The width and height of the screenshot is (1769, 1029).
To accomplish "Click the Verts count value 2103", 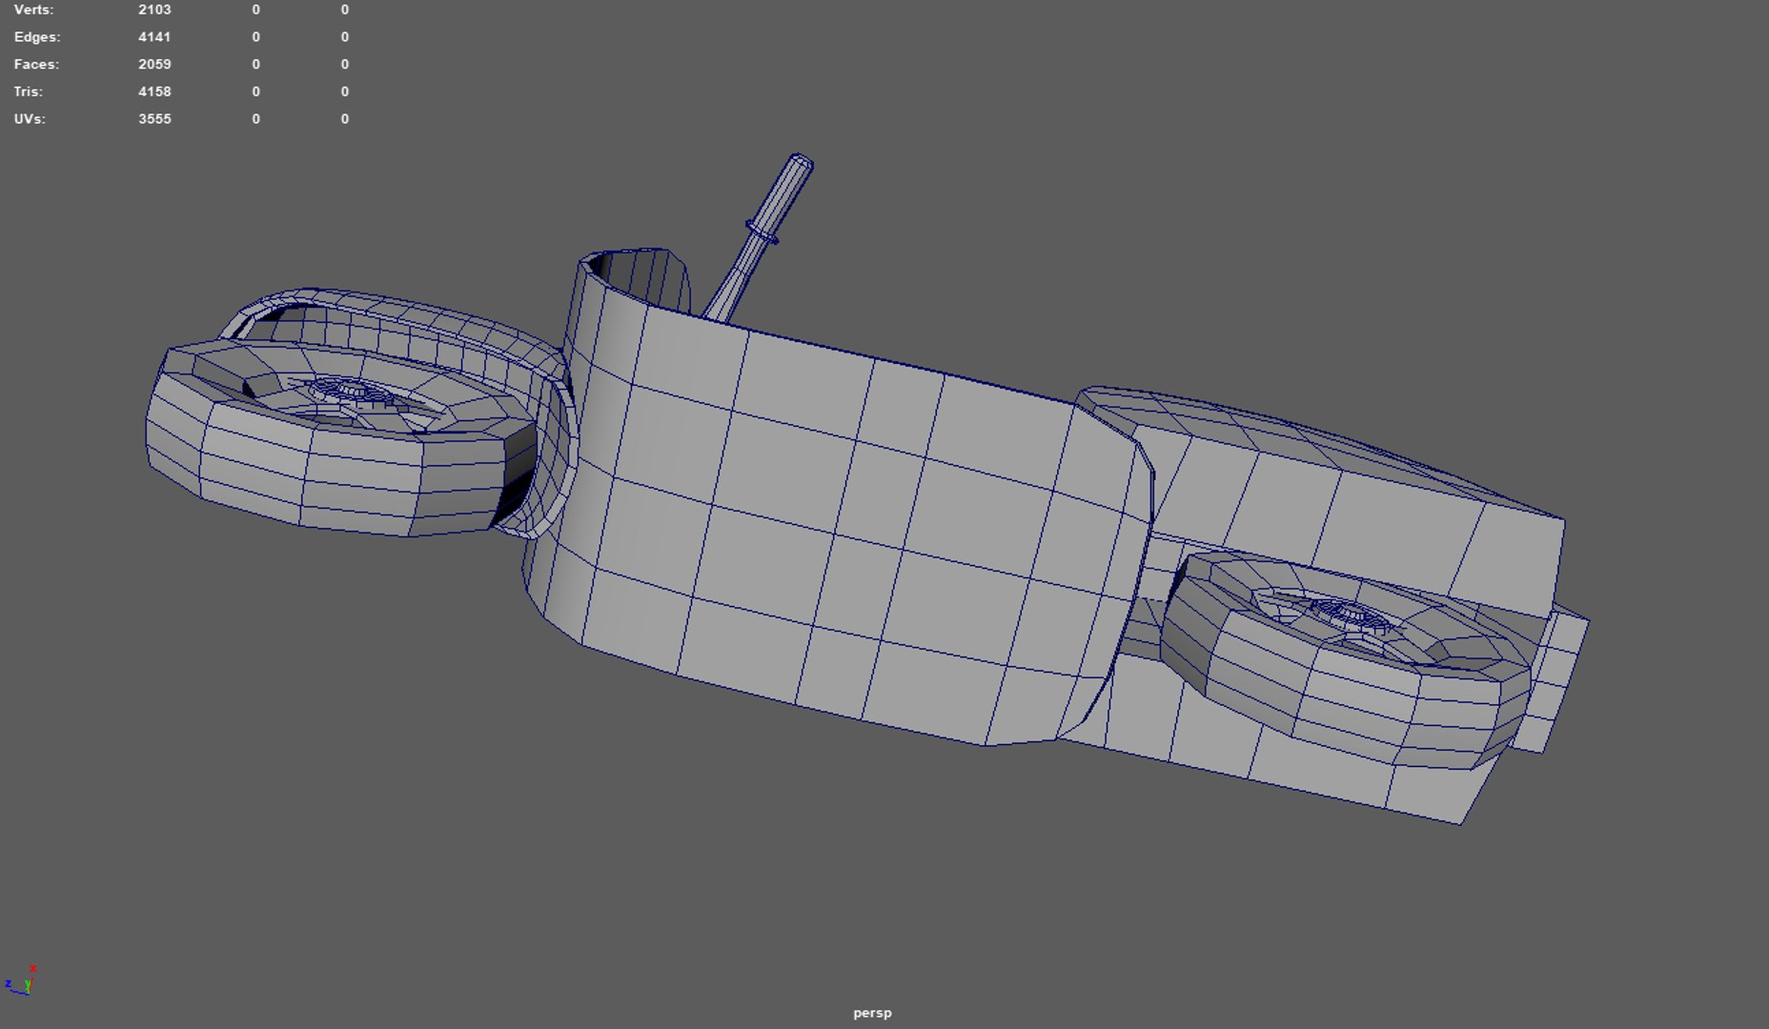I will click(154, 10).
